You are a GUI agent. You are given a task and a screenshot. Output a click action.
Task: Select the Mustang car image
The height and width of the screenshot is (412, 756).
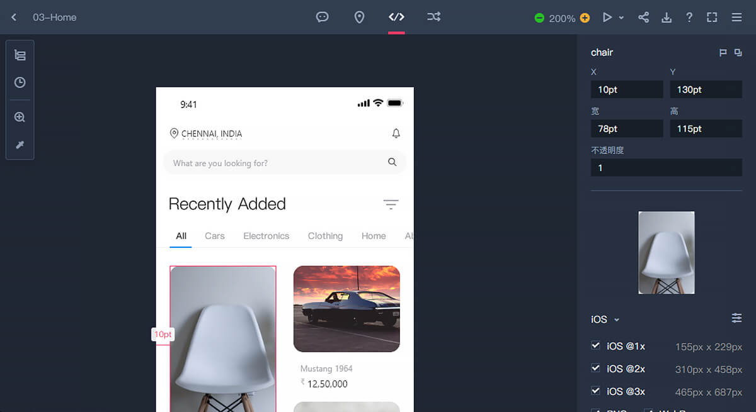coord(346,308)
